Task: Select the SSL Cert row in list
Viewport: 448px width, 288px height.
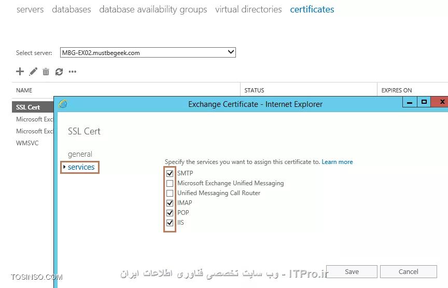Action: pyautogui.click(x=33, y=107)
